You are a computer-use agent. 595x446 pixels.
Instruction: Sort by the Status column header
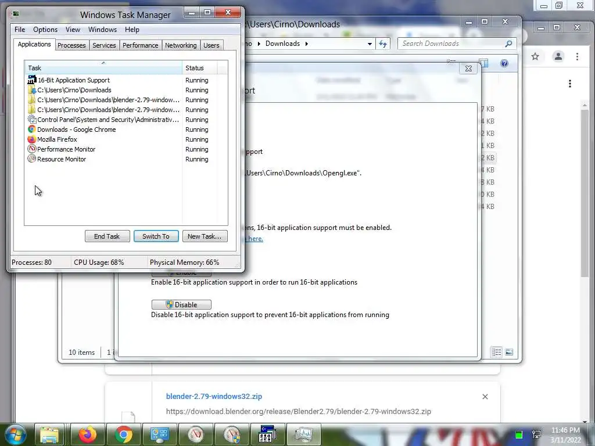(200, 68)
